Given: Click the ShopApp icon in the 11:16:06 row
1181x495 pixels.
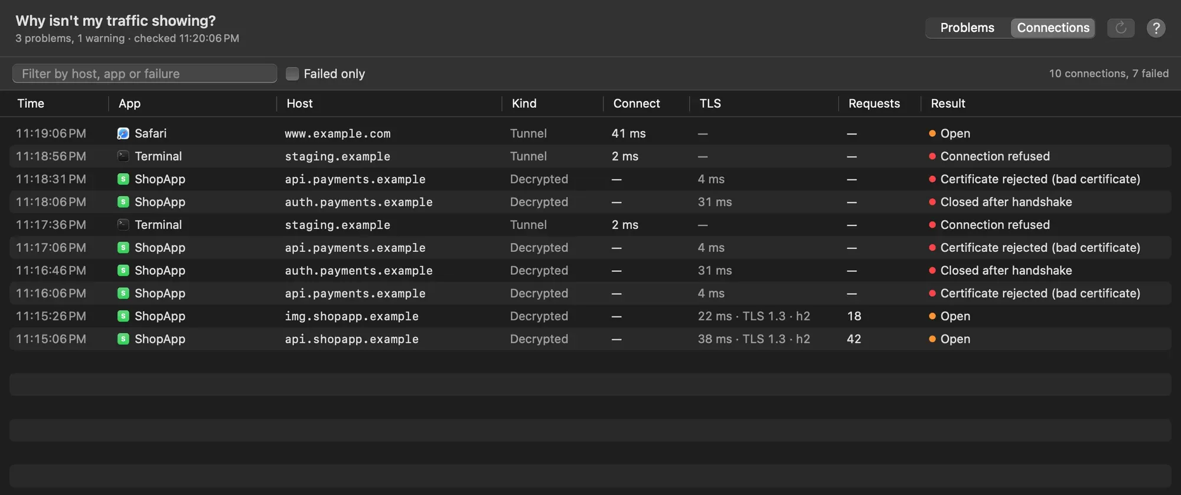Looking at the screenshot, I should tap(123, 293).
